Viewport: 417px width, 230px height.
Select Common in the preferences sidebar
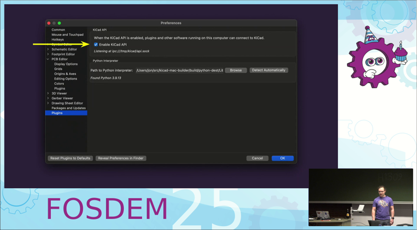(x=58, y=30)
